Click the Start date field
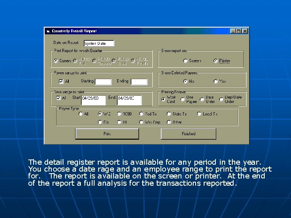The height and width of the screenshot is (218, 291). 93,100
